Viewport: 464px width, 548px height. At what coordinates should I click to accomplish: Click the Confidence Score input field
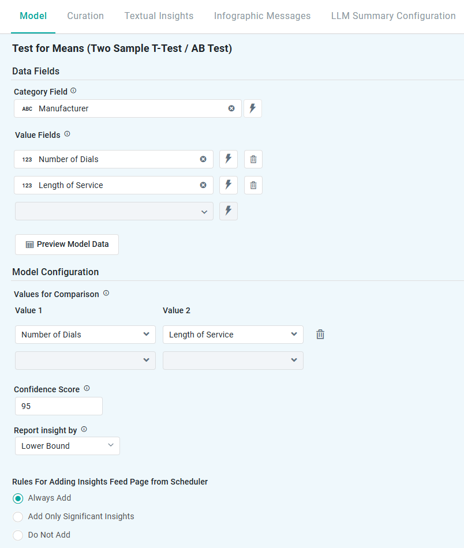click(59, 406)
